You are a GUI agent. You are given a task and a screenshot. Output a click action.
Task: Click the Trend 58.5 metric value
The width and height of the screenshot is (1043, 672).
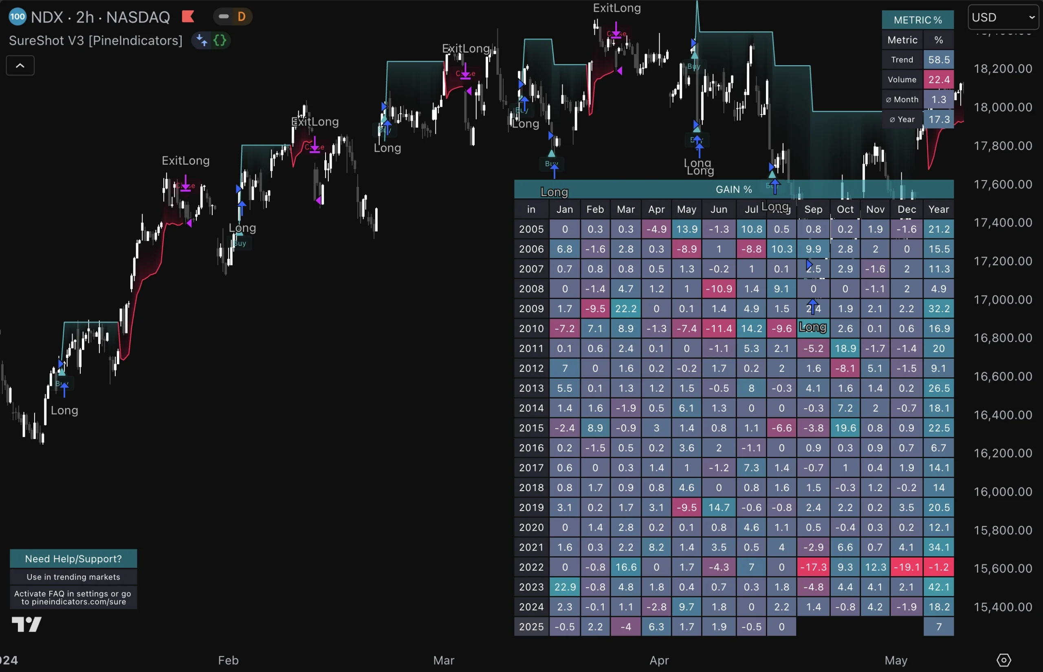coord(939,60)
